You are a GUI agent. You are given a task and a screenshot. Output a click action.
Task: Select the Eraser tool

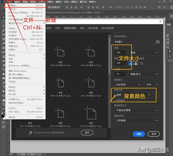click(x=4, y=65)
